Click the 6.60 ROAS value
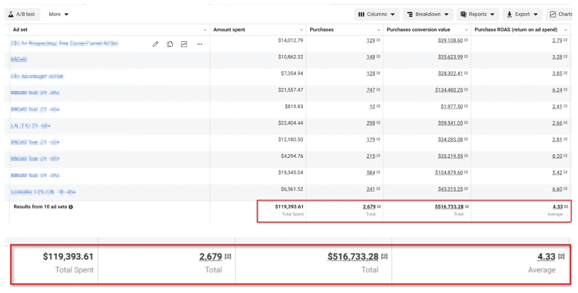 pos(557,189)
